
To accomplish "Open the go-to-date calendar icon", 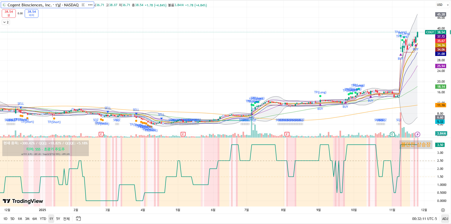I will [78, 219].
